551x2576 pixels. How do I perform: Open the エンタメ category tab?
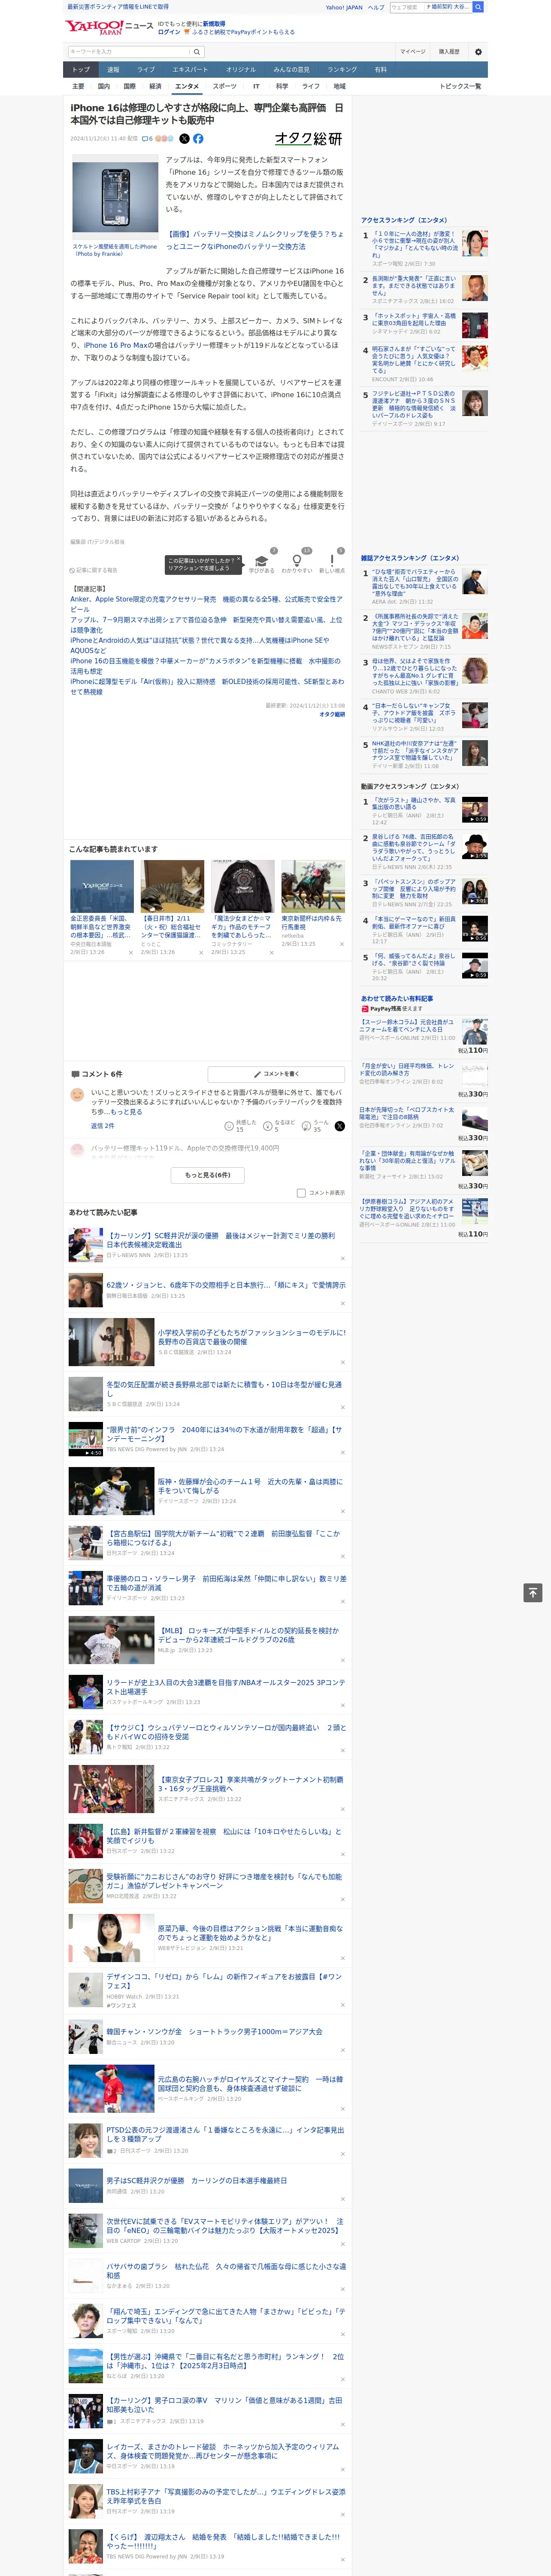click(187, 86)
